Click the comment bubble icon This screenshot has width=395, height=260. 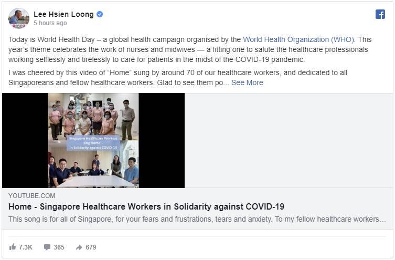click(x=47, y=247)
